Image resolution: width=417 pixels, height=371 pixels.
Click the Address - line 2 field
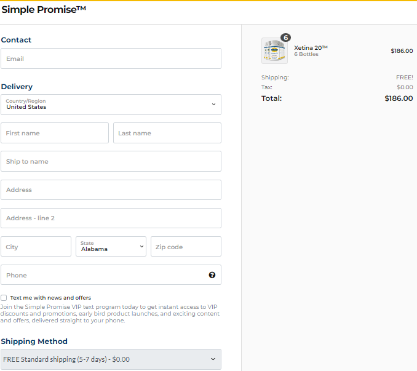111,218
